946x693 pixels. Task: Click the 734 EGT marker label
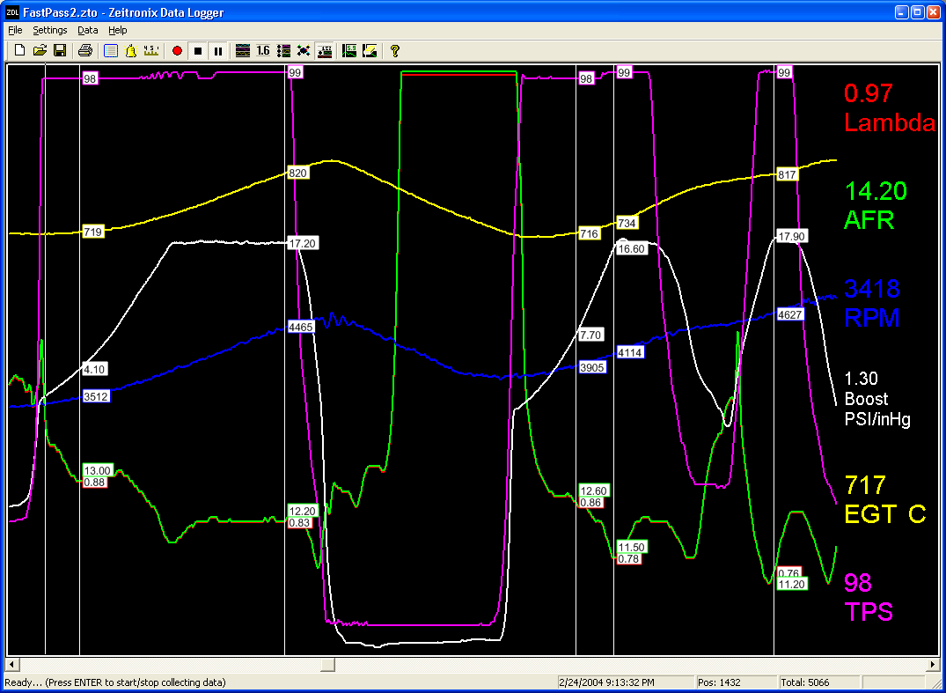click(627, 223)
